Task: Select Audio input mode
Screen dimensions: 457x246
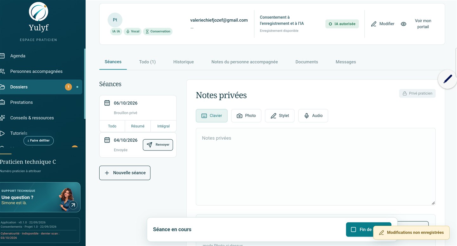Action: [313, 116]
